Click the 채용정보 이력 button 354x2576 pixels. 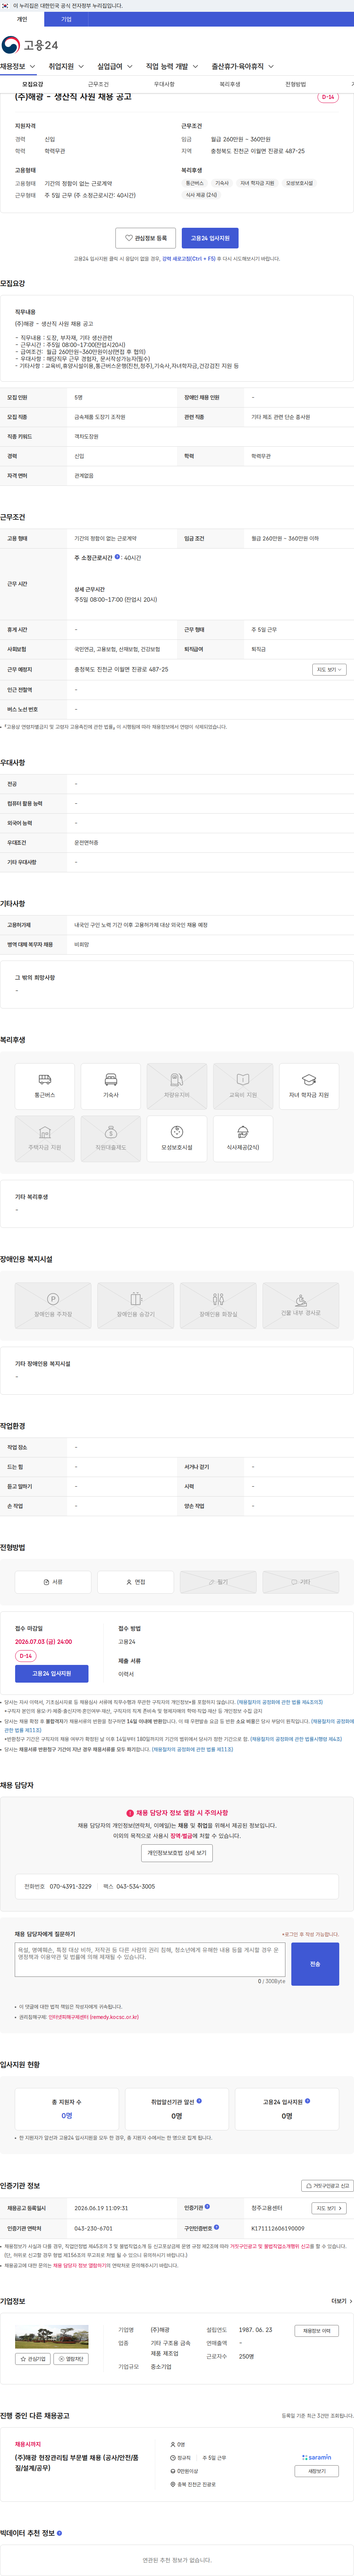(317, 2331)
